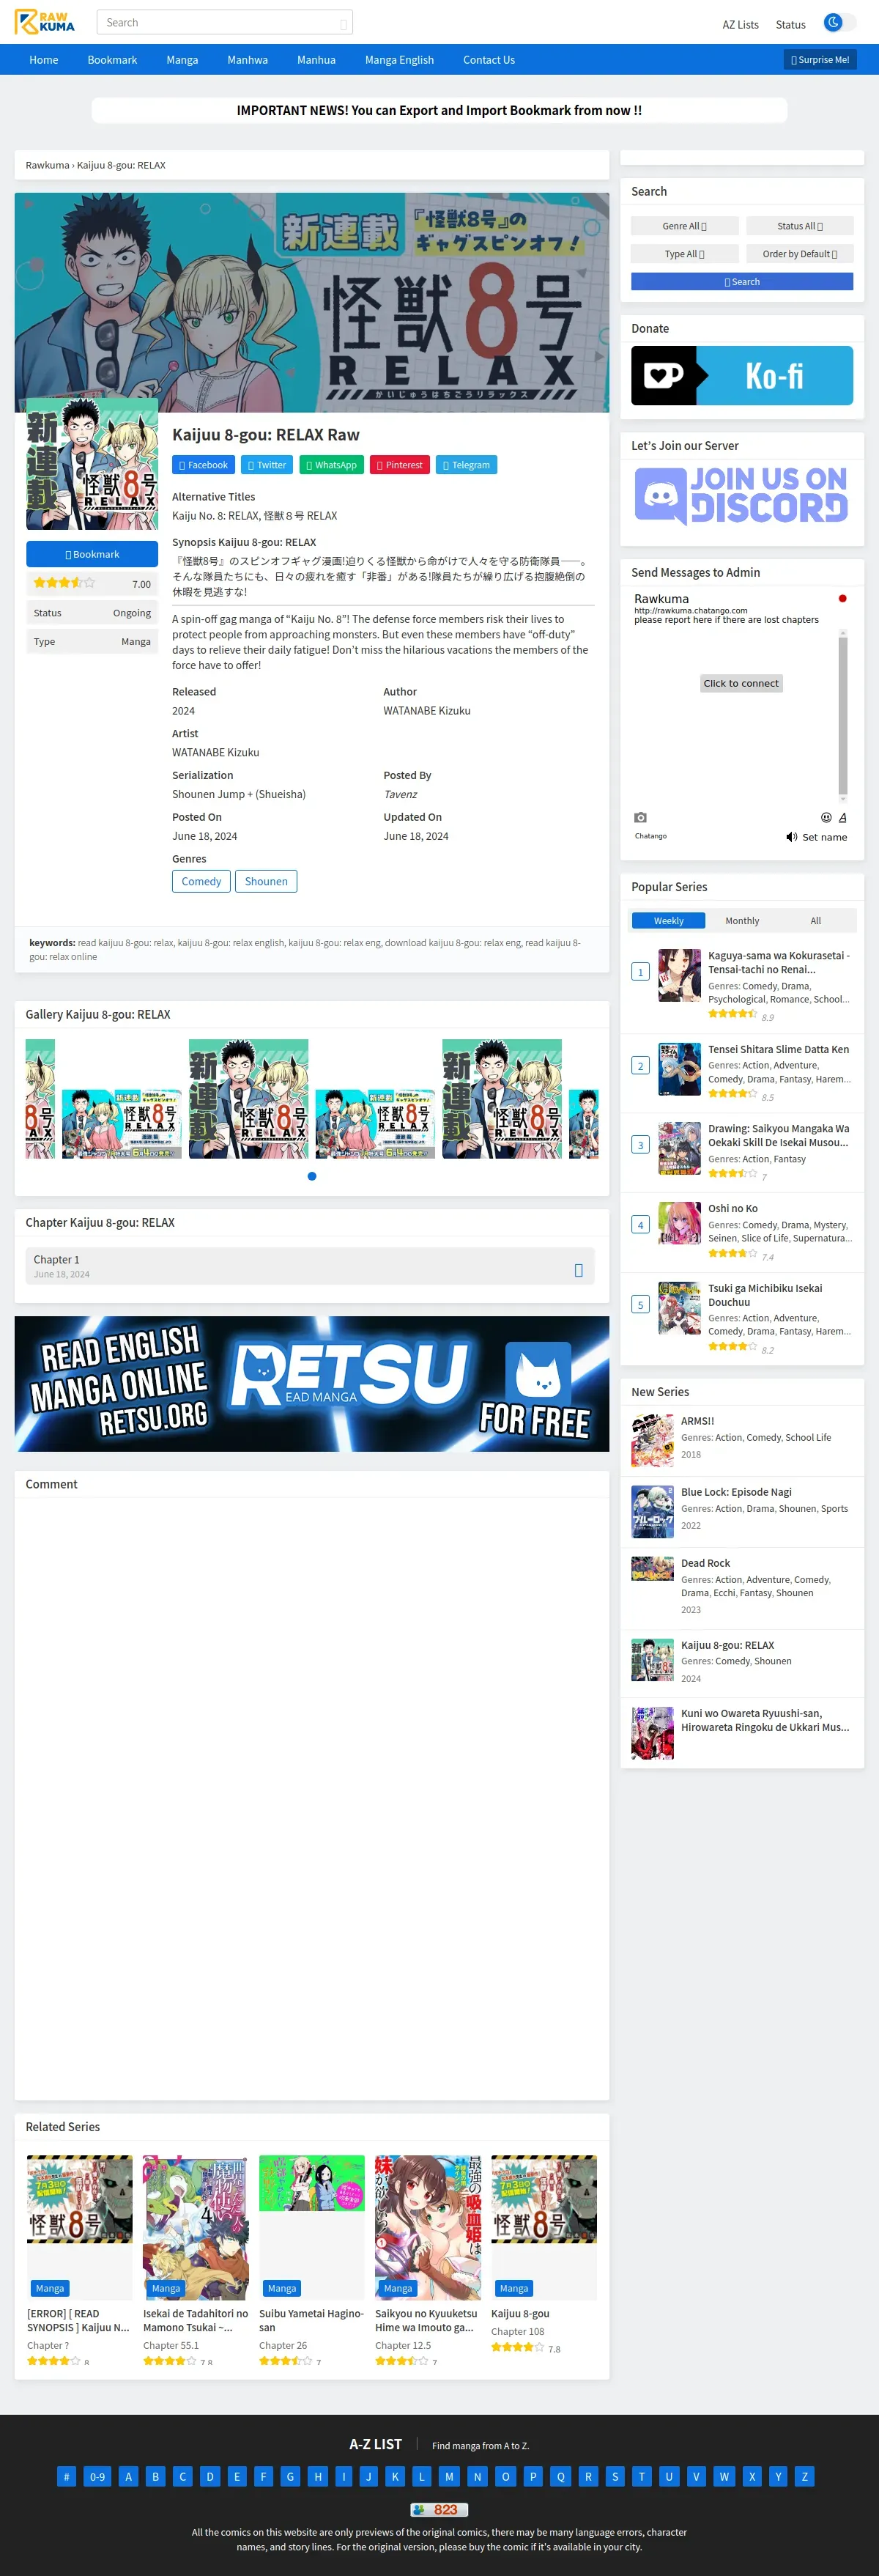Viewport: 879px width, 2576px height.
Task: Click Chatango chat scrollbar
Action: [843, 715]
